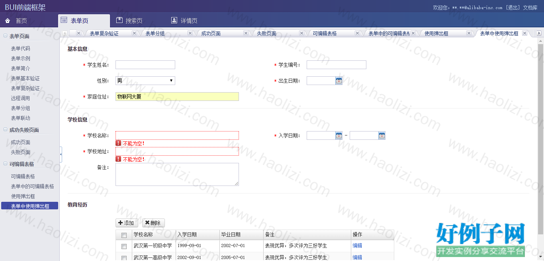The height and width of the screenshot is (261, 544).
Task: Click the details page icon beside 详情页
Action: [174, 20]
